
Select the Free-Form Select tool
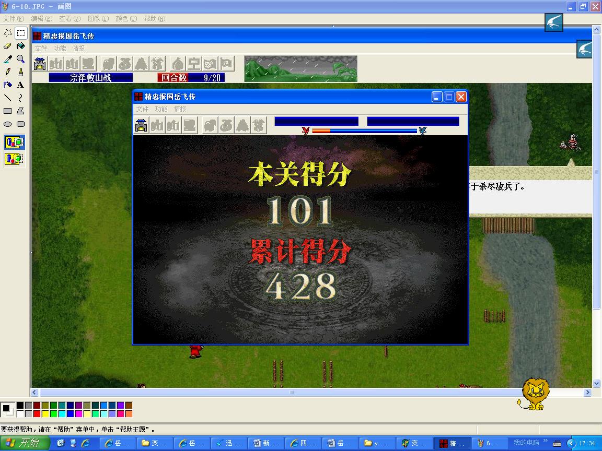[x=8, y=33]
